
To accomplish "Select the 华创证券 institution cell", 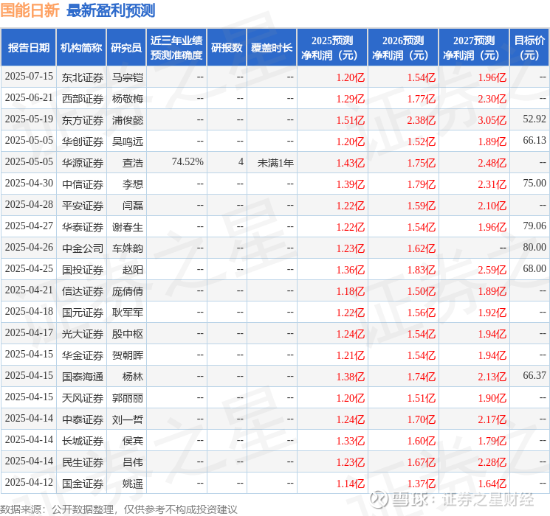I will coord(83,142).
